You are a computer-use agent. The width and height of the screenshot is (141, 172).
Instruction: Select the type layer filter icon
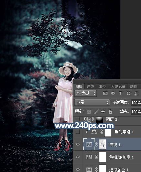pyautogui.click(x=121, y=94)
